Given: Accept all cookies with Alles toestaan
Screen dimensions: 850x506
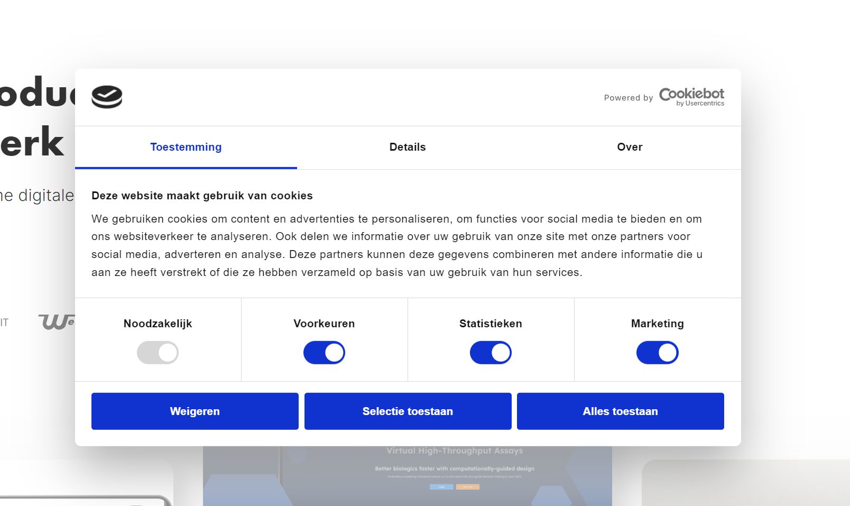Looking at the screenshot, I should tap(620, 411).
